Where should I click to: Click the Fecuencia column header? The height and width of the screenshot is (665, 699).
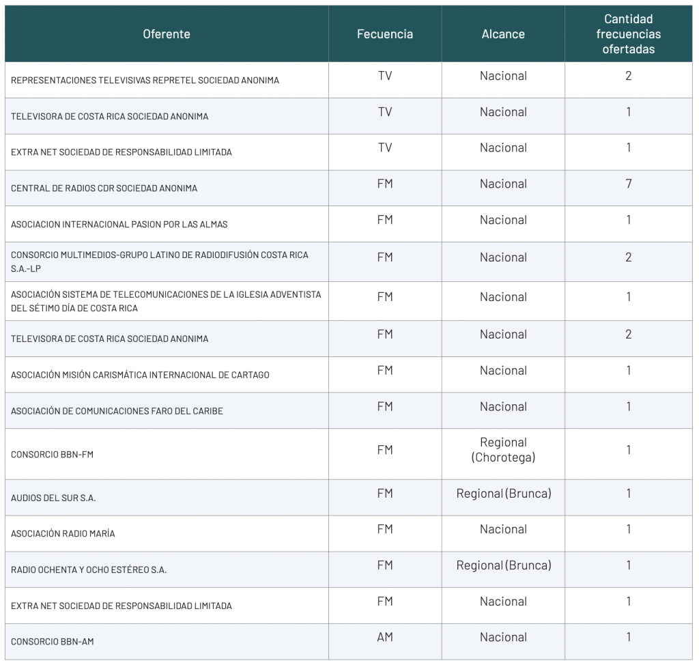(x=385, y=34)
